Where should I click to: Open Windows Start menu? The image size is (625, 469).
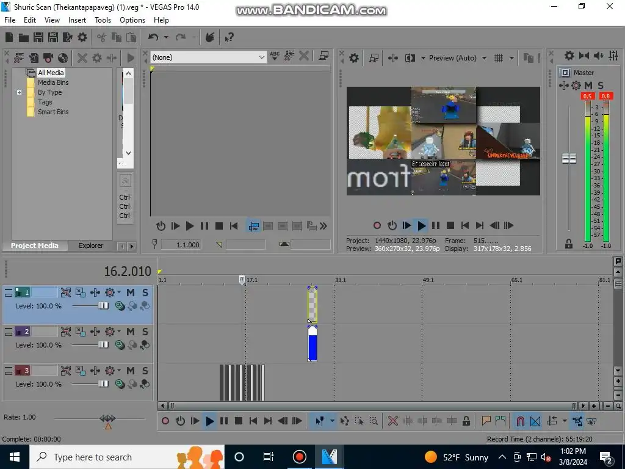point(15,457)
